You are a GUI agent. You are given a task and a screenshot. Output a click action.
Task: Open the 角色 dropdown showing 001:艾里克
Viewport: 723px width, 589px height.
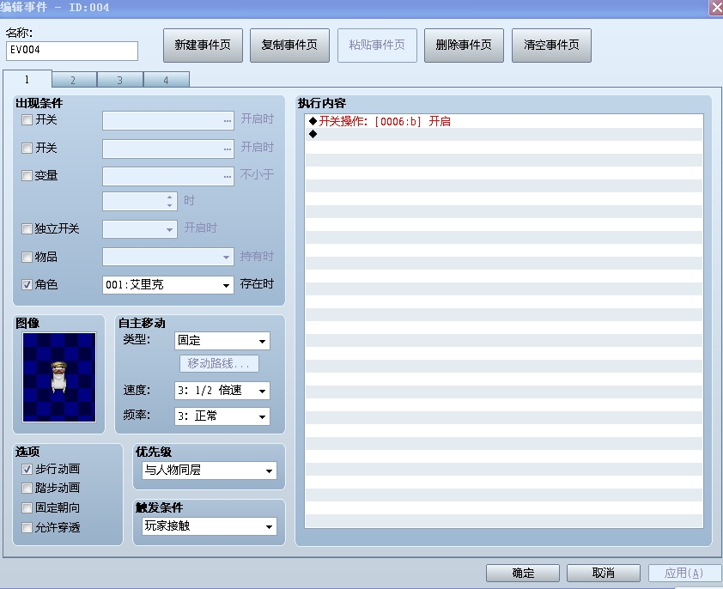(167, 284)
